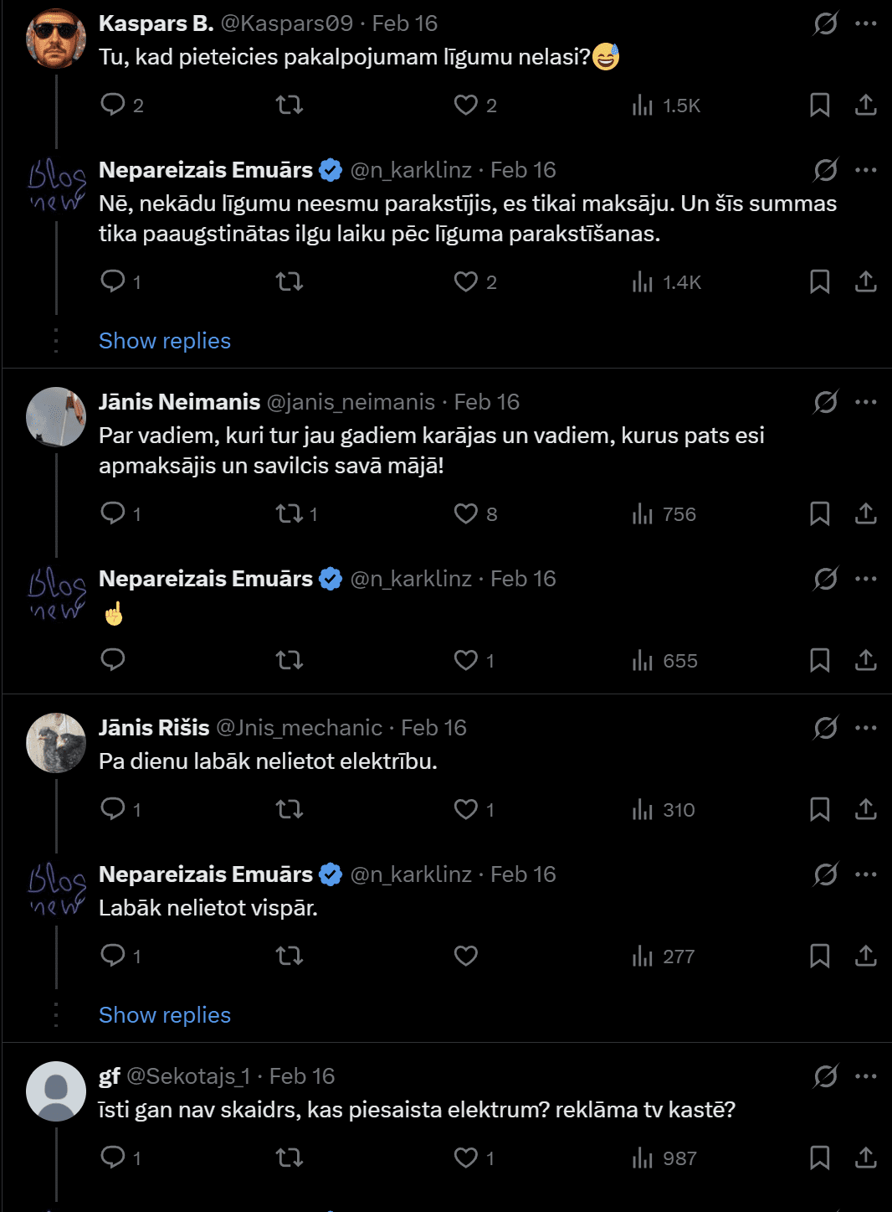Bookmark Jānis Rišis' tweet about electricity
This screenshot has width=892, height=1212.
point(819,809)
